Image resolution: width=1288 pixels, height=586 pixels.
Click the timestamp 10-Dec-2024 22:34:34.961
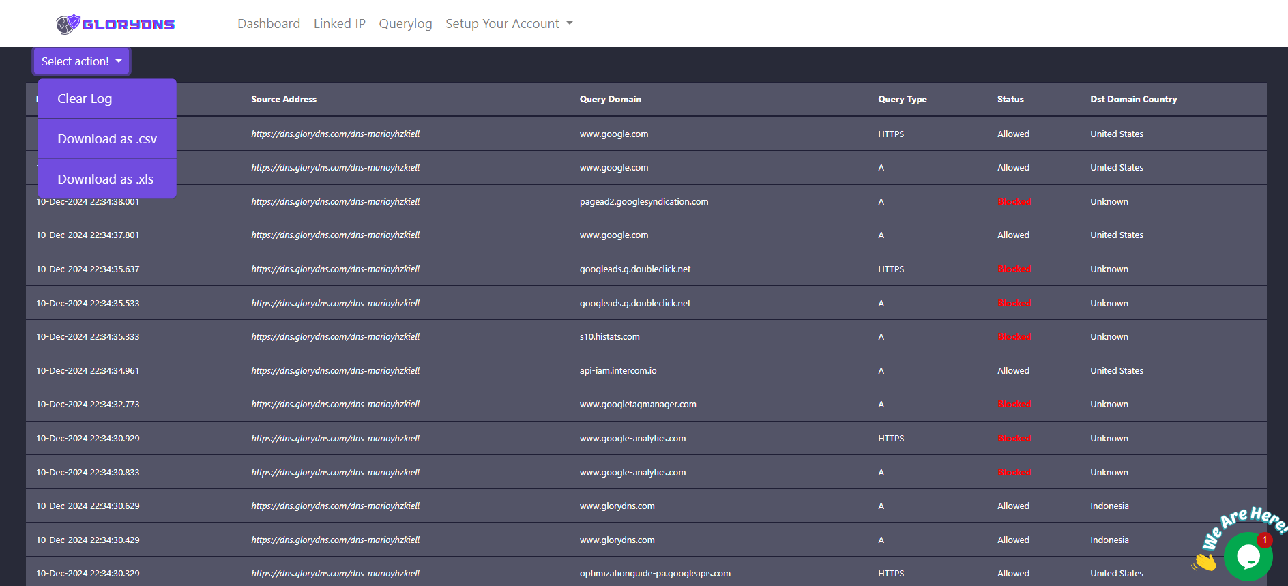(88, 370)
